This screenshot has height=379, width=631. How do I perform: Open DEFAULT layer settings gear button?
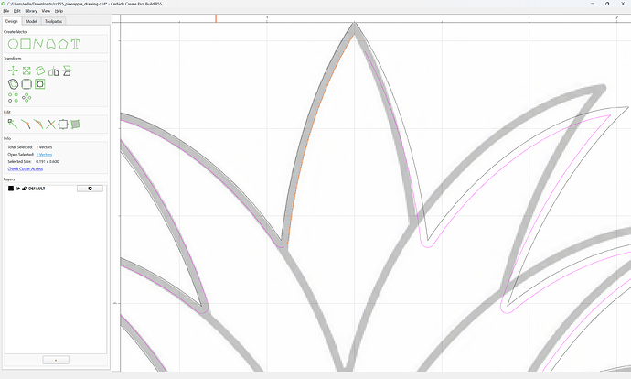tap(90, 189)
